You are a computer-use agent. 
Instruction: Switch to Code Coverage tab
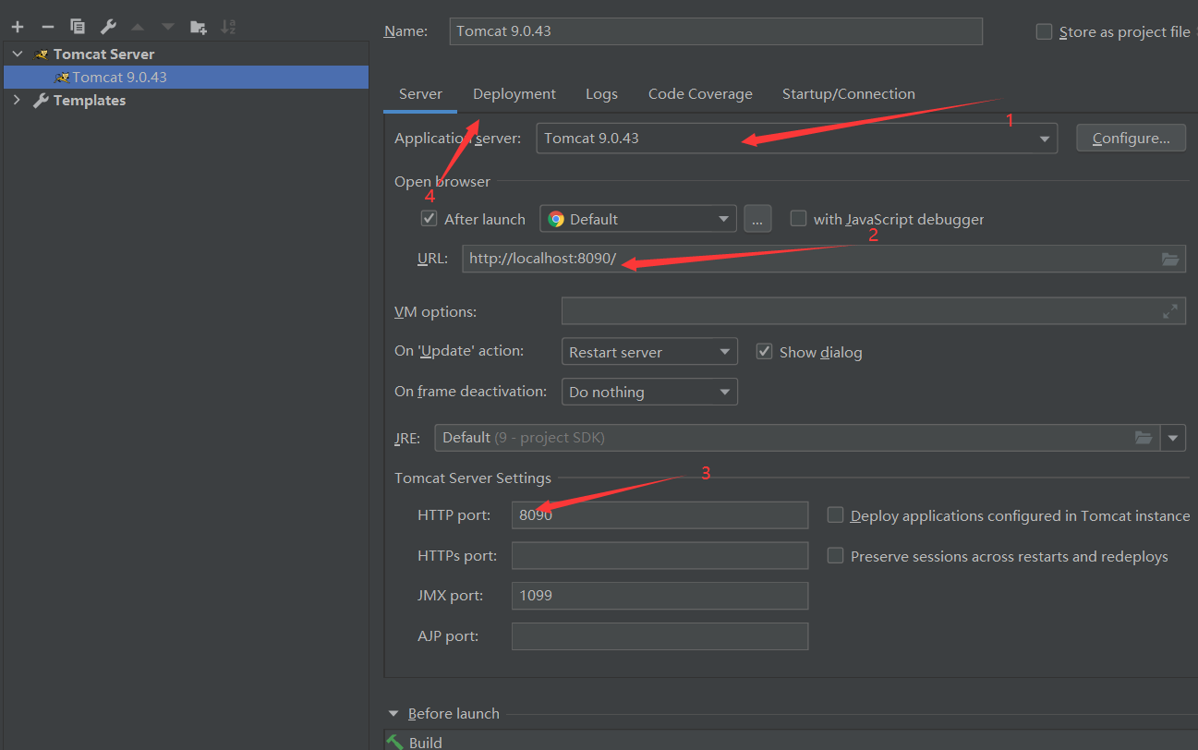[700, 94]
